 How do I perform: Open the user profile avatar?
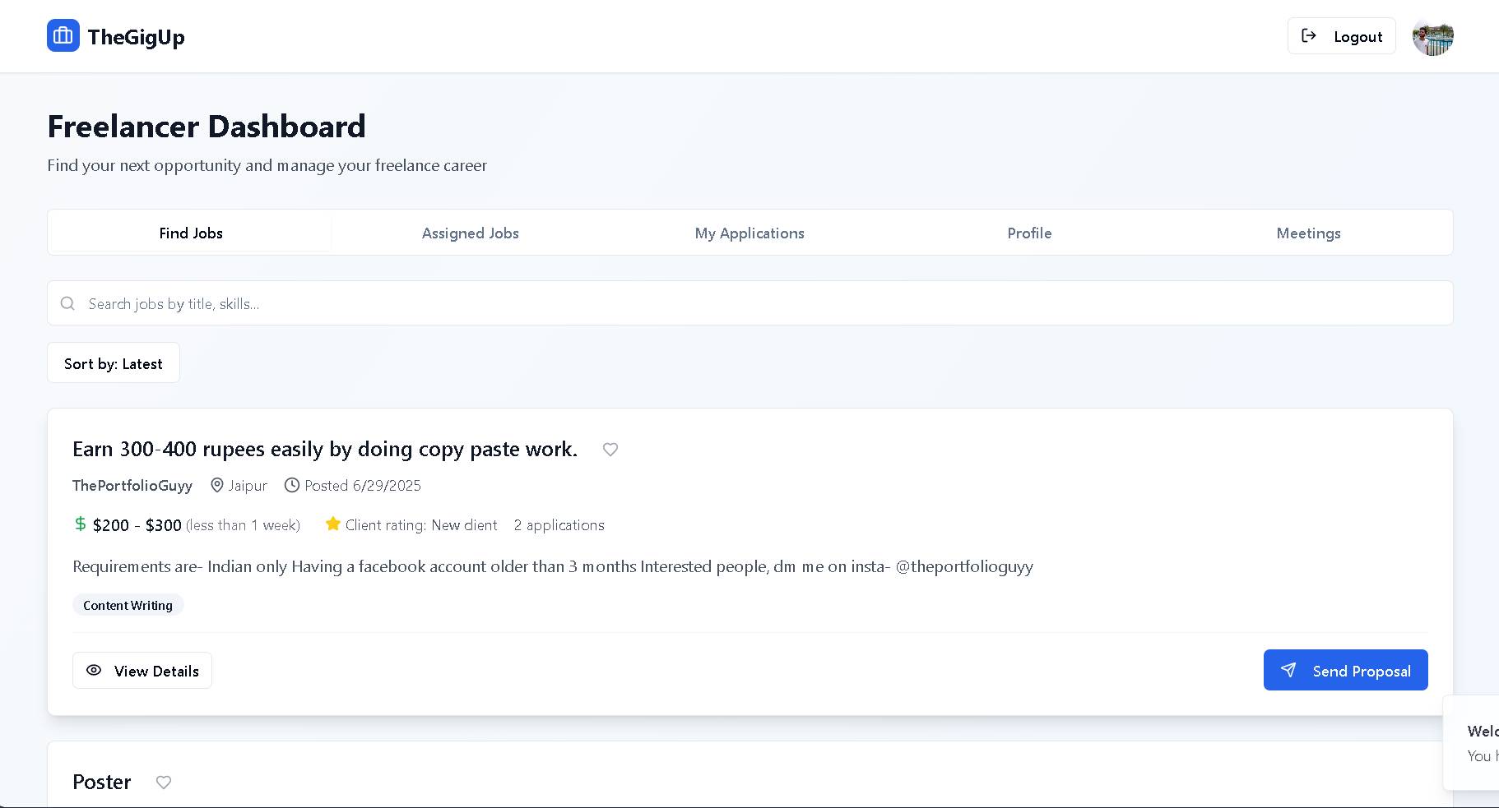pyautogui.click(x=1432, y=37)
